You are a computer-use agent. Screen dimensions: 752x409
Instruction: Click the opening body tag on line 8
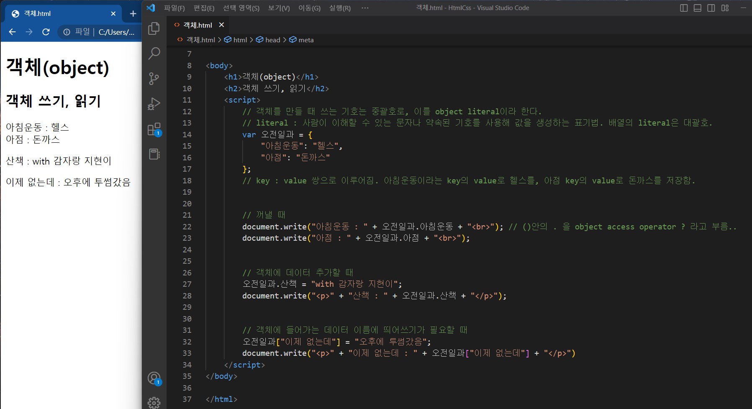point(219,65)
